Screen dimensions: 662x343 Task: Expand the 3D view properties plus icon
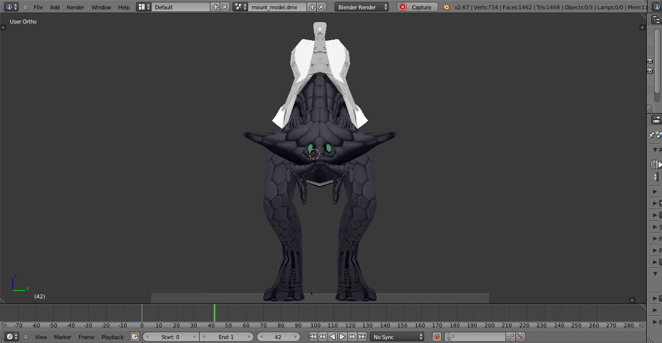(x=642, y=27)
